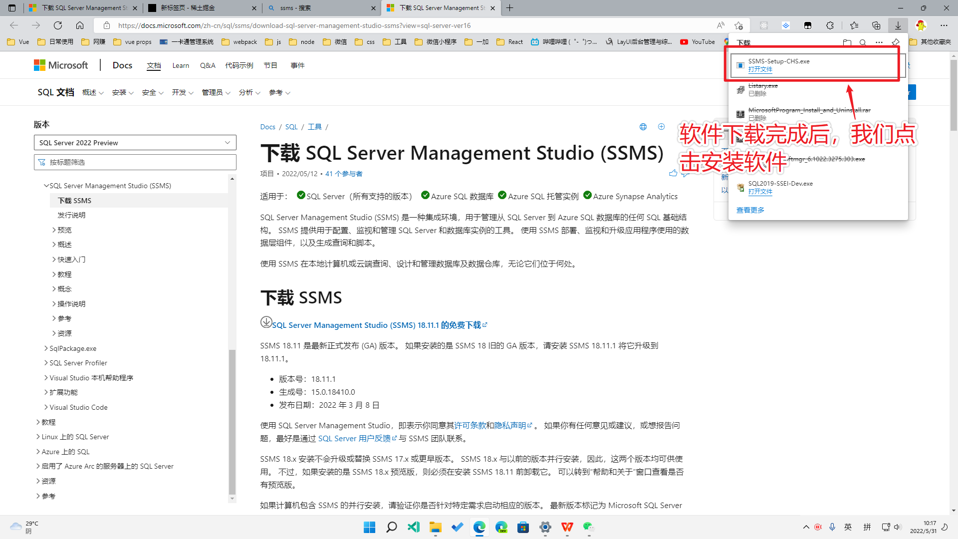Screen dimensions: 958x539
Task: Expand the 开发 dropdown in docs nav
Action: point(183,92)
